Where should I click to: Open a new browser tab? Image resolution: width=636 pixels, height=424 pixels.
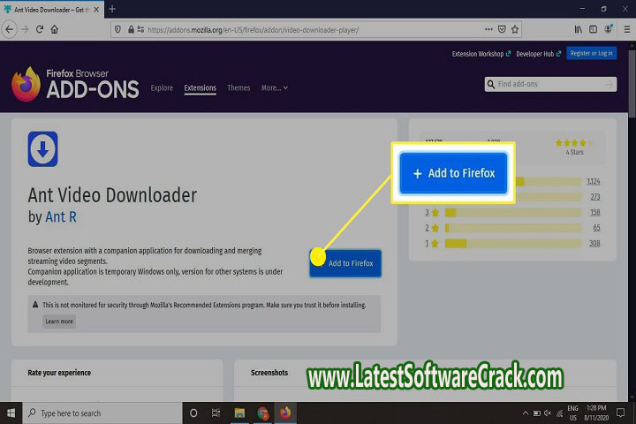coord(112,9)
